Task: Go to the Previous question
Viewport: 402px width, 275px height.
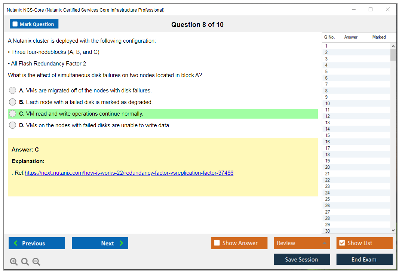Action: (x=37, y=243)
